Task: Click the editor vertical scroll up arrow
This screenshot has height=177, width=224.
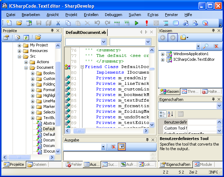Action: tap(152, 50)
